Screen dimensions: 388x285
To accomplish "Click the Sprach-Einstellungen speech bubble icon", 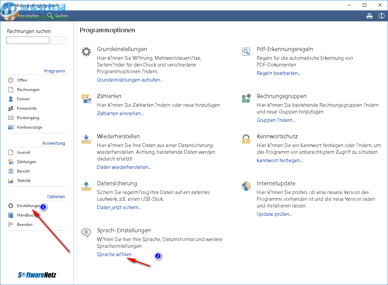I will click(86, 232).
